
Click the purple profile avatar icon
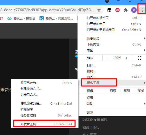[x=134, y=10]
